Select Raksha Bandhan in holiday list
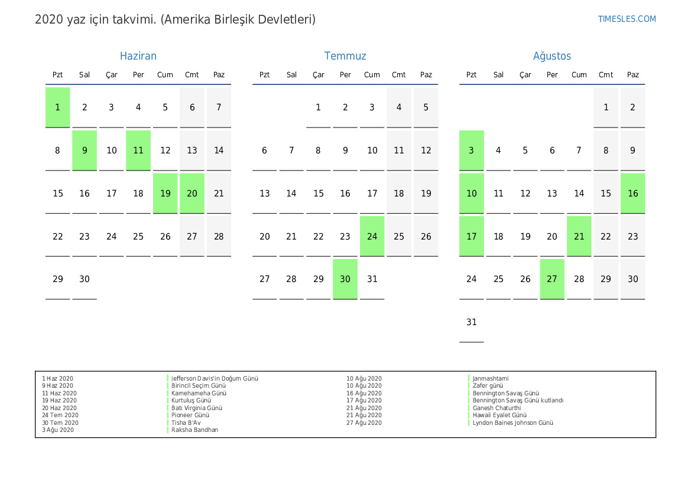Image resolution: width=691 pixels, height=488 pixels. (194, 430)
